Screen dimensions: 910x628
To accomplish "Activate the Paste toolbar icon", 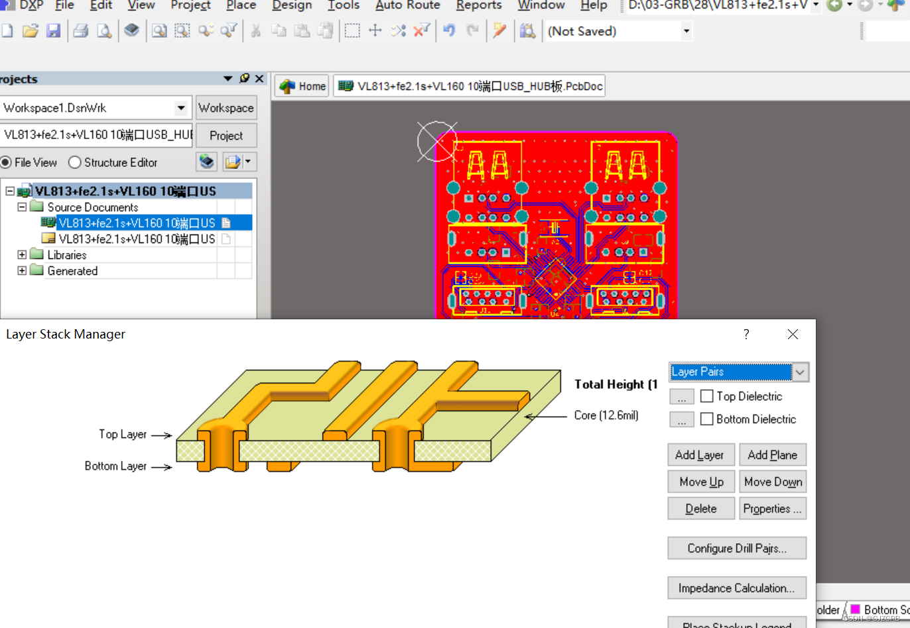I will [x=302, y=30].
